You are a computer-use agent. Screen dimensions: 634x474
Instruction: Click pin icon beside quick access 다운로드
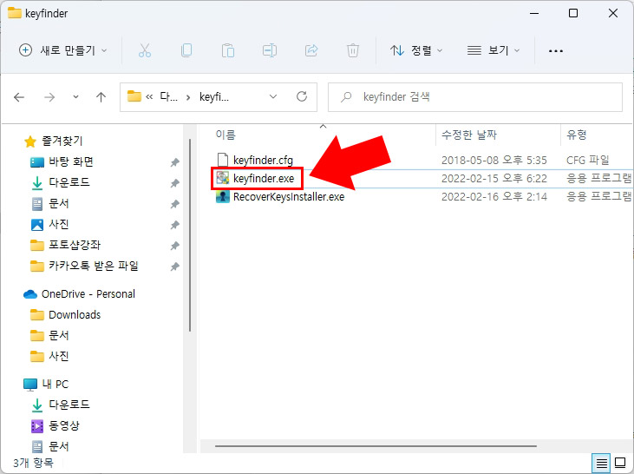pos(174,183)
